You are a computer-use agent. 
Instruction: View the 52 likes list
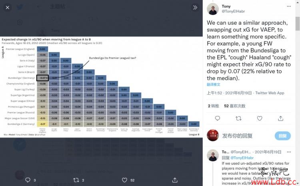[235, 106]
